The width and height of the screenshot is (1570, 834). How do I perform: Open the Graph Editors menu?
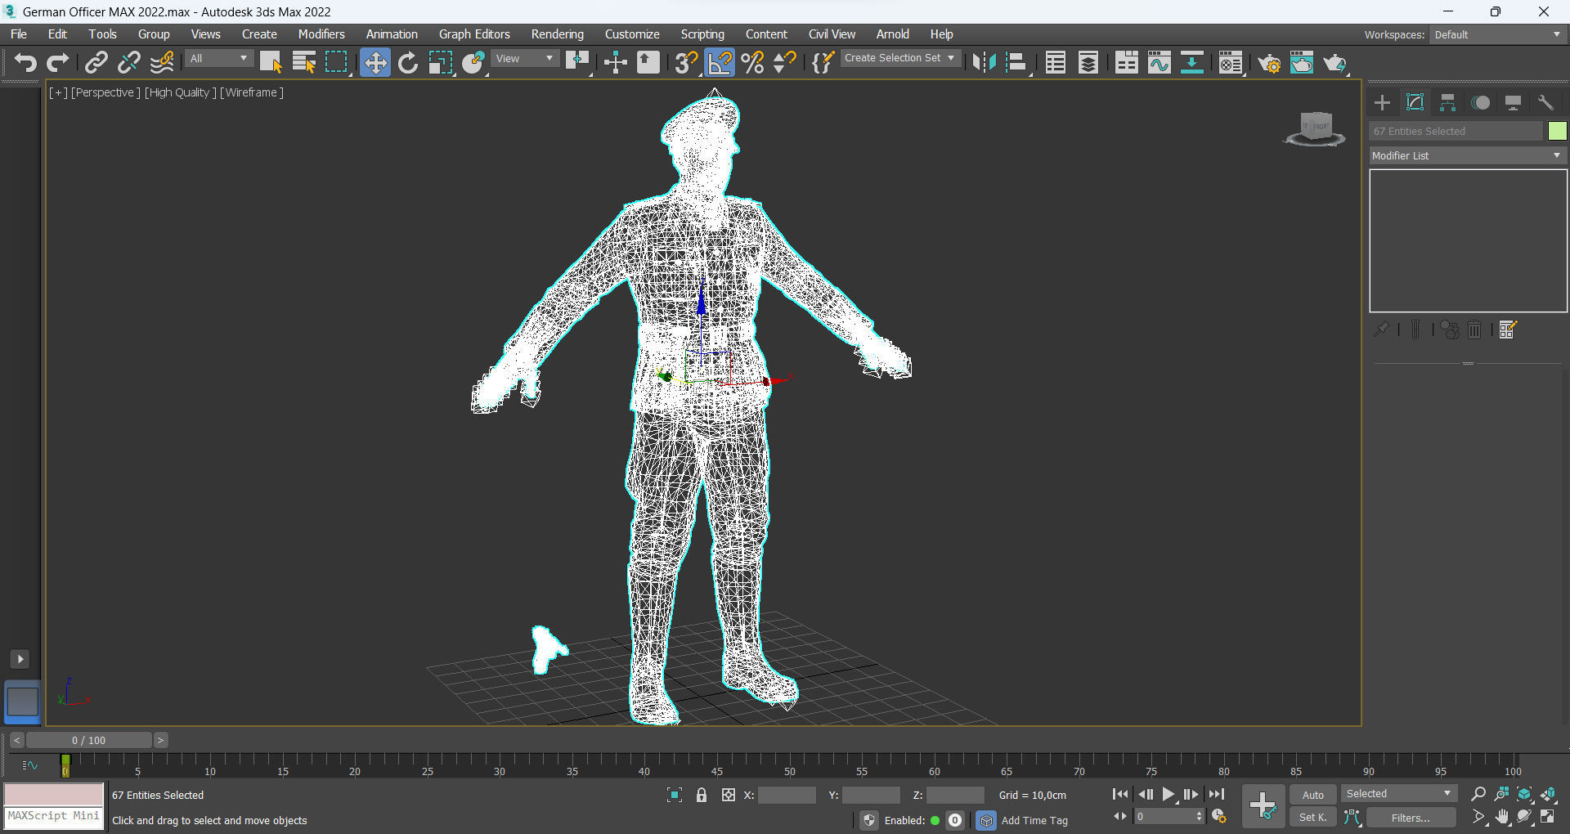[x=474, y=34]
